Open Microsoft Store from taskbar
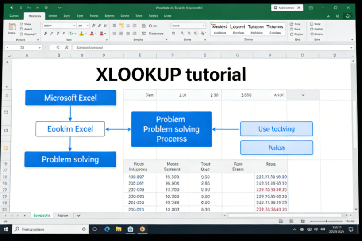This screenshot has height=241, width=362. (131, 229)
